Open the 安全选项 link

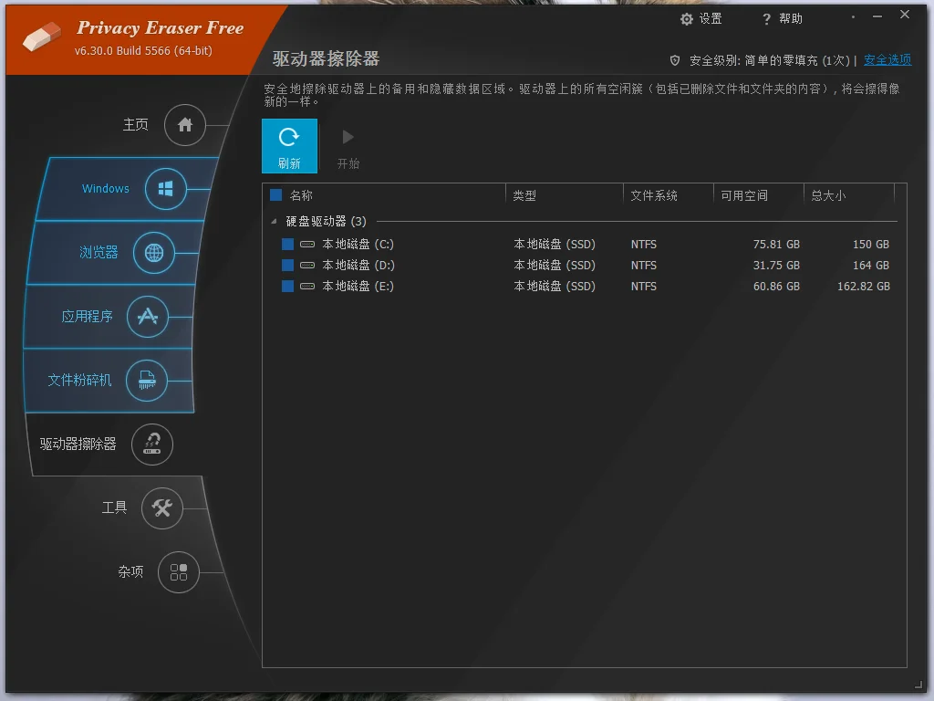pos(887,59)
